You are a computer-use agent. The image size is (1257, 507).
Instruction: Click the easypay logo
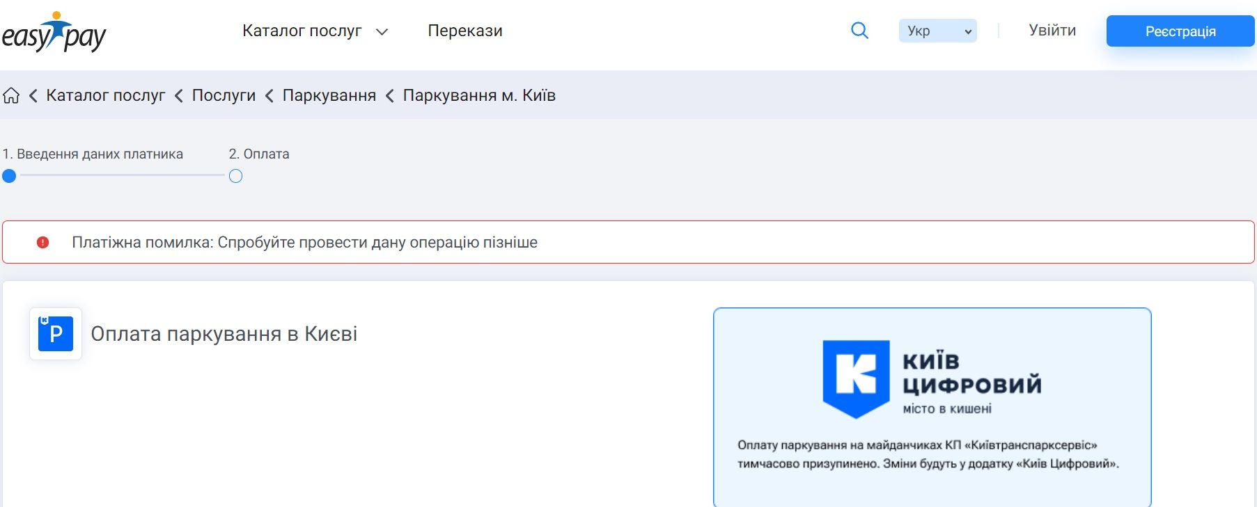coord(54,32)
